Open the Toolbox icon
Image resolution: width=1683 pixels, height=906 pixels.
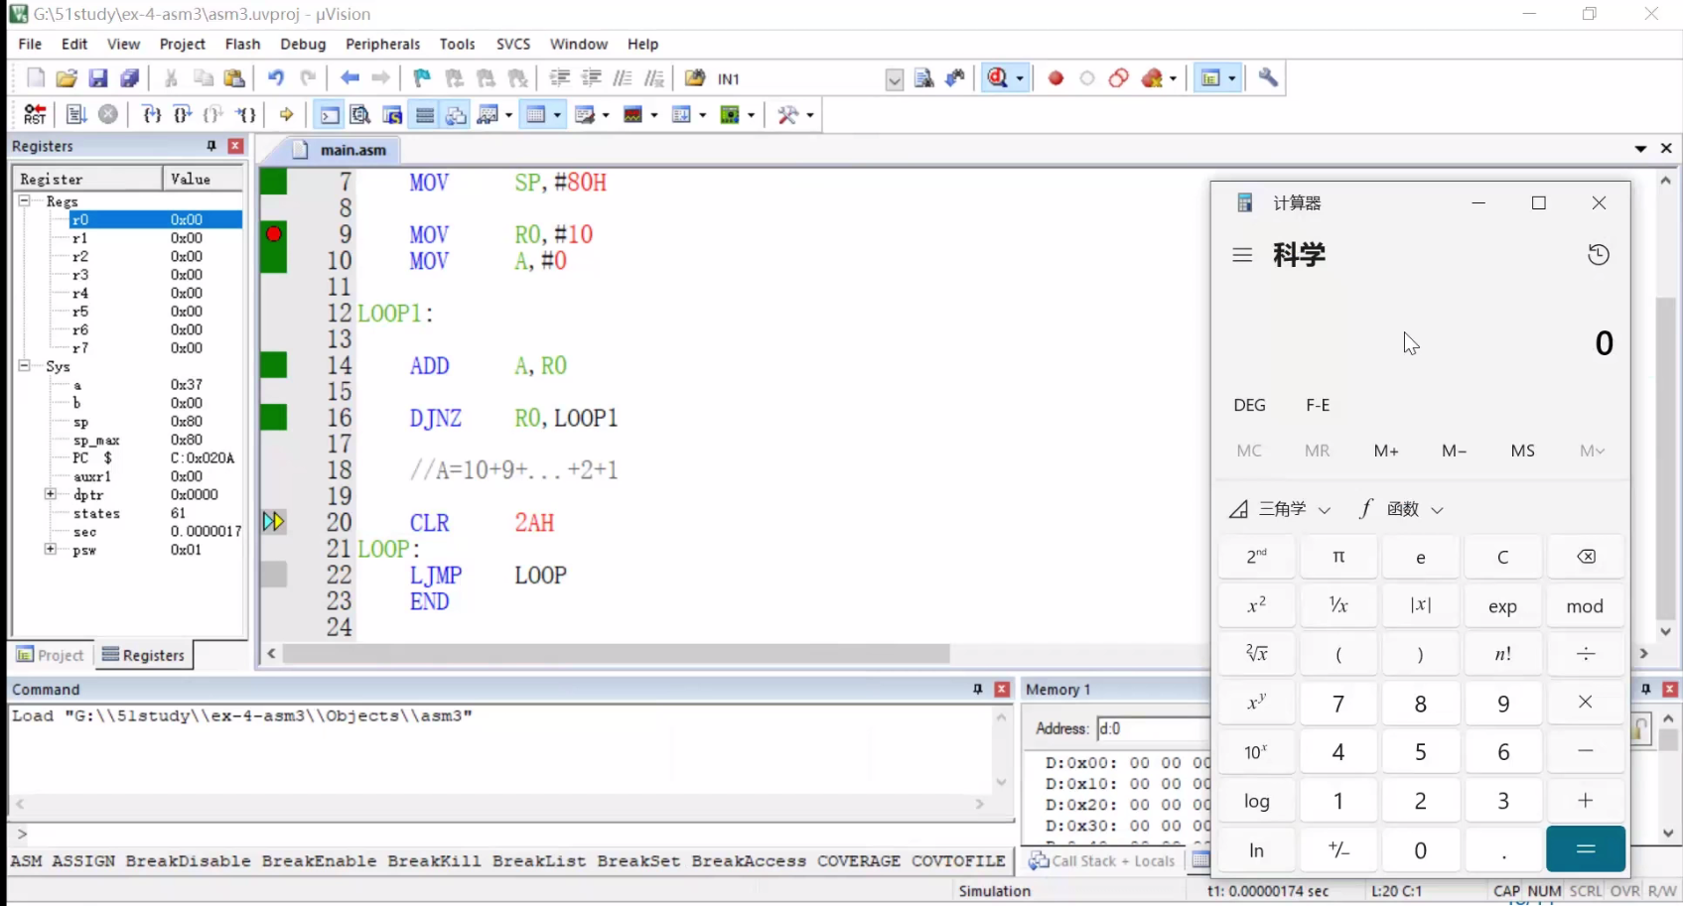(x=788, y=115)
